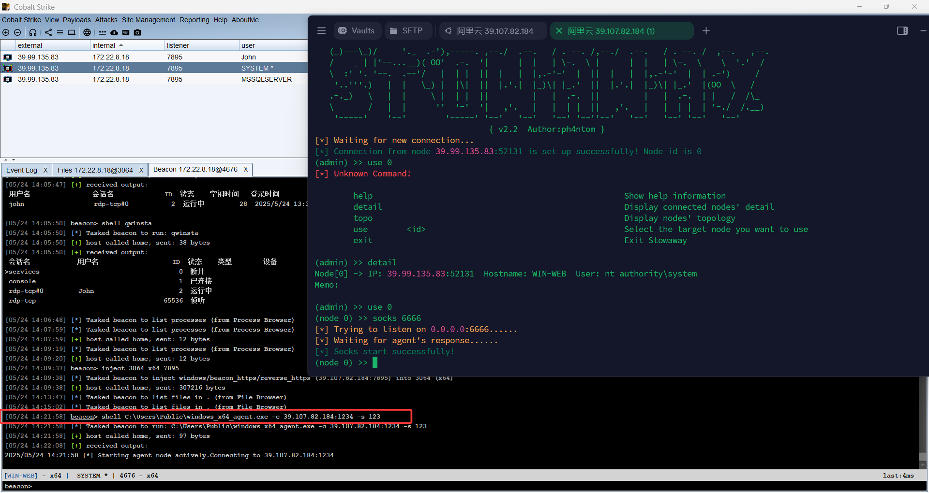The width and height of the screenshot is (929, 493).
Task: Open the Payloads menu
Action: tap(76, 20)
